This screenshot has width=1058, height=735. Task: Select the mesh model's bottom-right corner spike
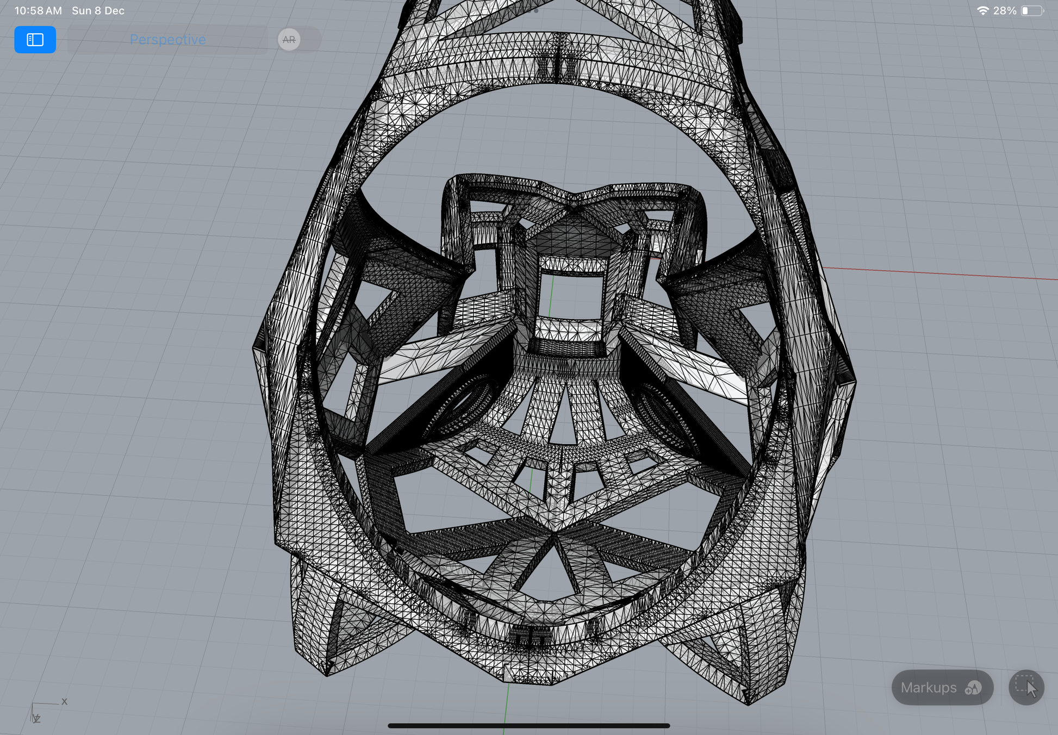(x=749, y=697)
